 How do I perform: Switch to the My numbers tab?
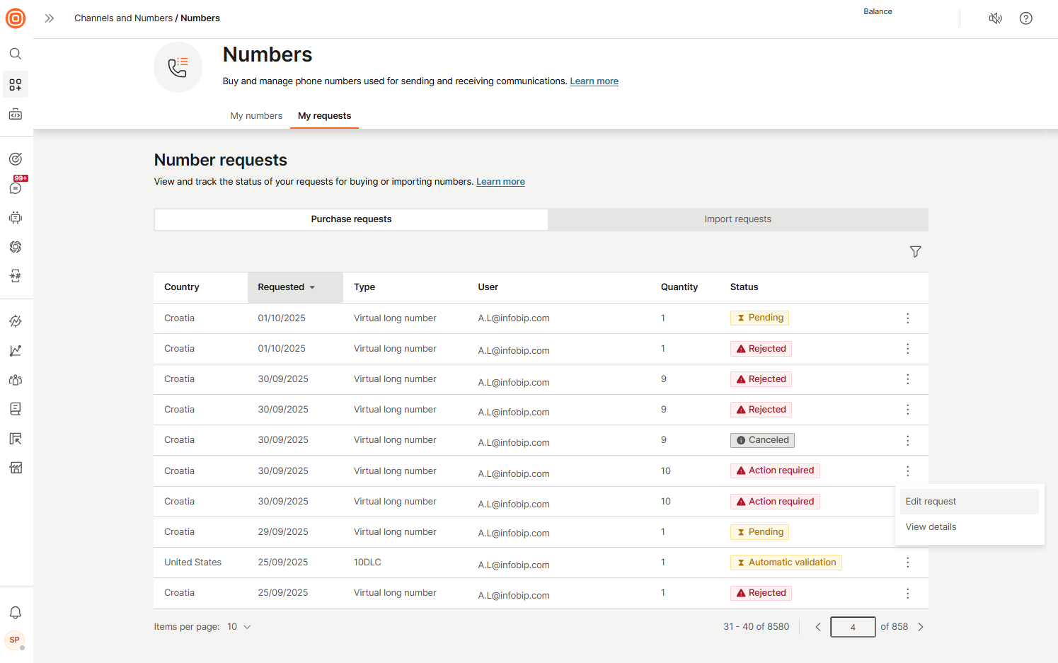tap(256, 116)
